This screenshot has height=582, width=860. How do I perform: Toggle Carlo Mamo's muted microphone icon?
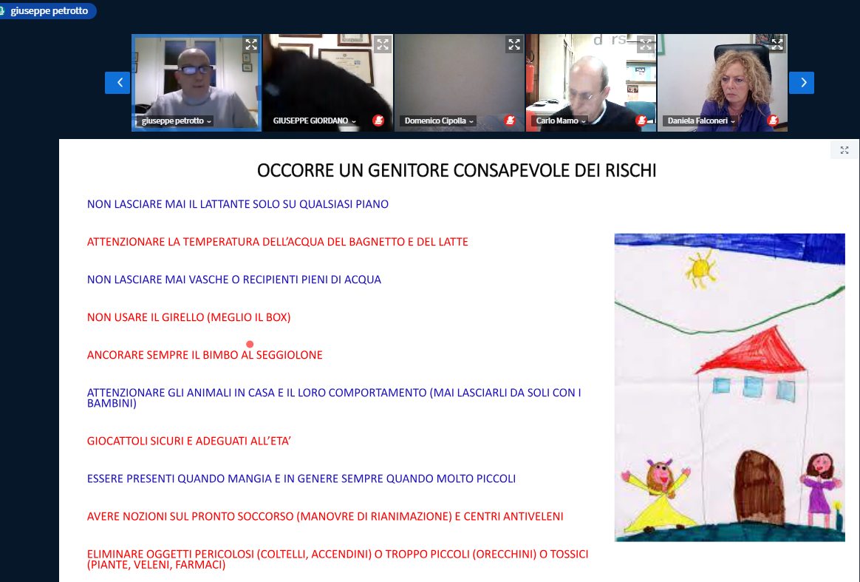pyautogui.click(x=641, y=121)
